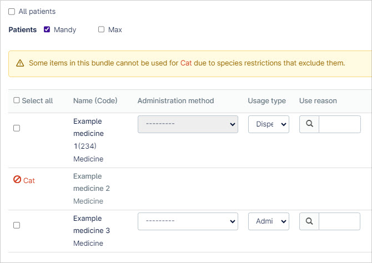Click the Example medicine 3 name

tap(92, 224)
